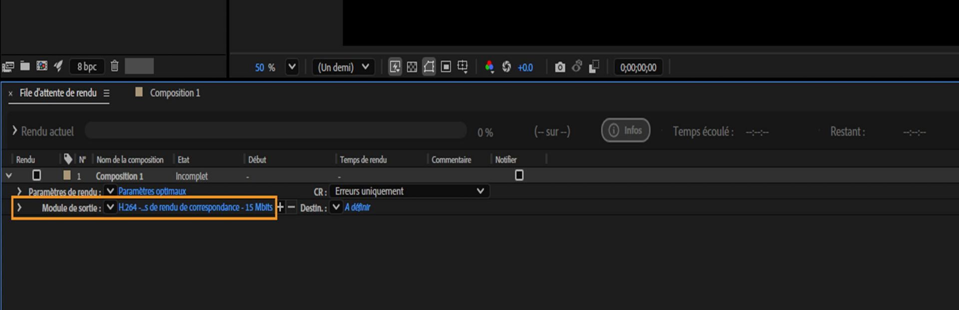The width and height of the screenshot is (959, 310).
Task: Open the Paramètres optimaux link
Action: click(152, 191)
